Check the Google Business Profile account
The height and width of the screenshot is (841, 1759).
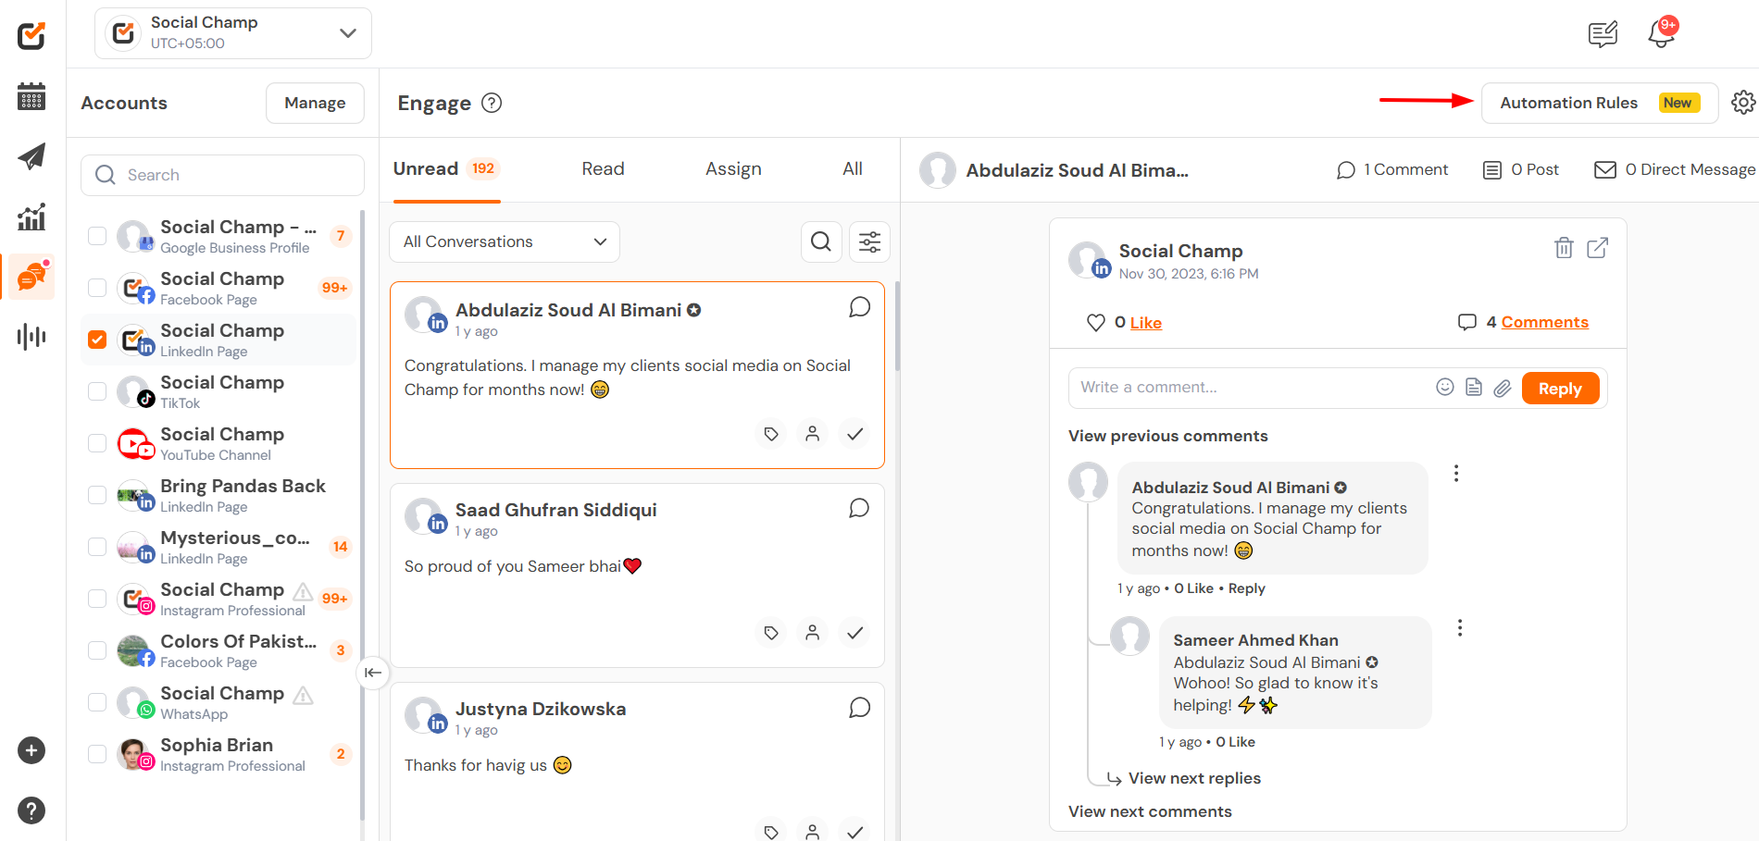click(x=97, y=236)
